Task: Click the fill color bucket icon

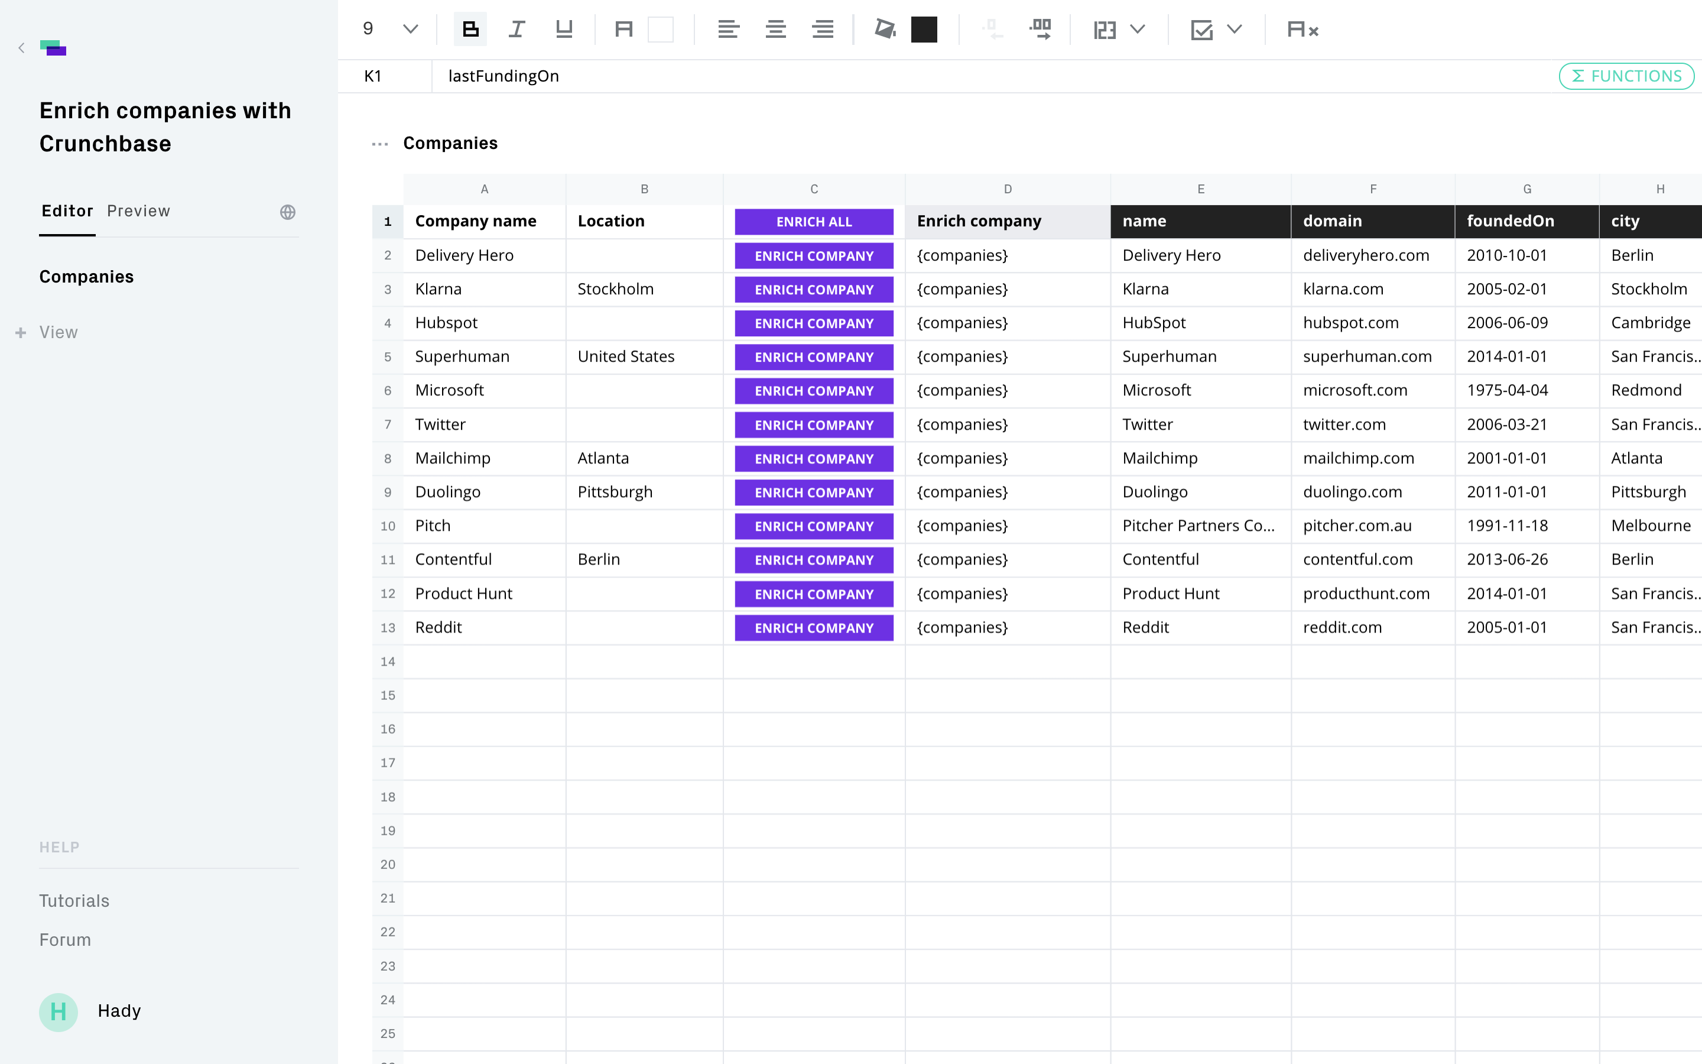Action: pyautogui.click(x=885, y=30)
